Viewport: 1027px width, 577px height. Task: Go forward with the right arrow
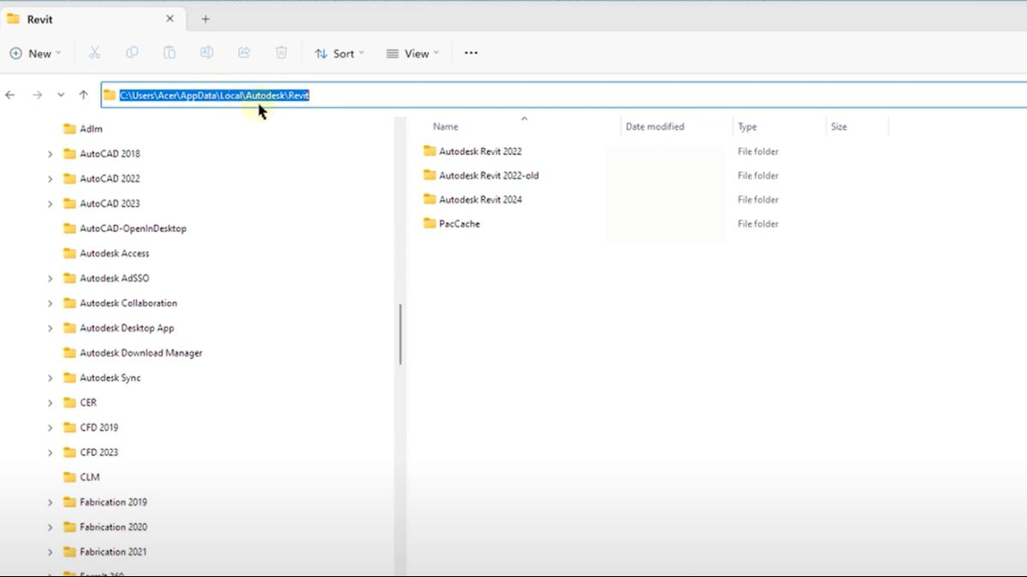(37, 95)
